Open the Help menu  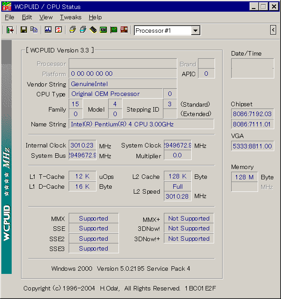[x=95, y=17]
